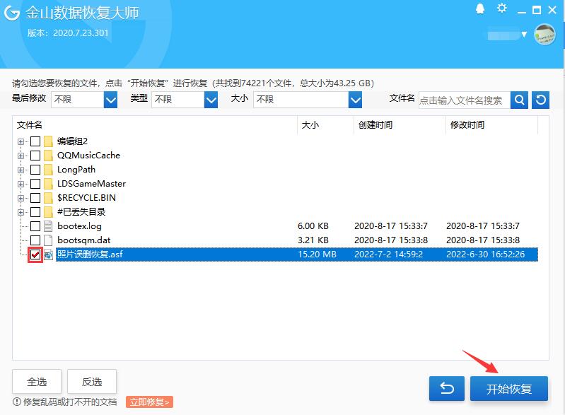This screenshot has width=565, height=415.
Task: Check the bootsqm.dat checkbox
Action: (35, 240)
